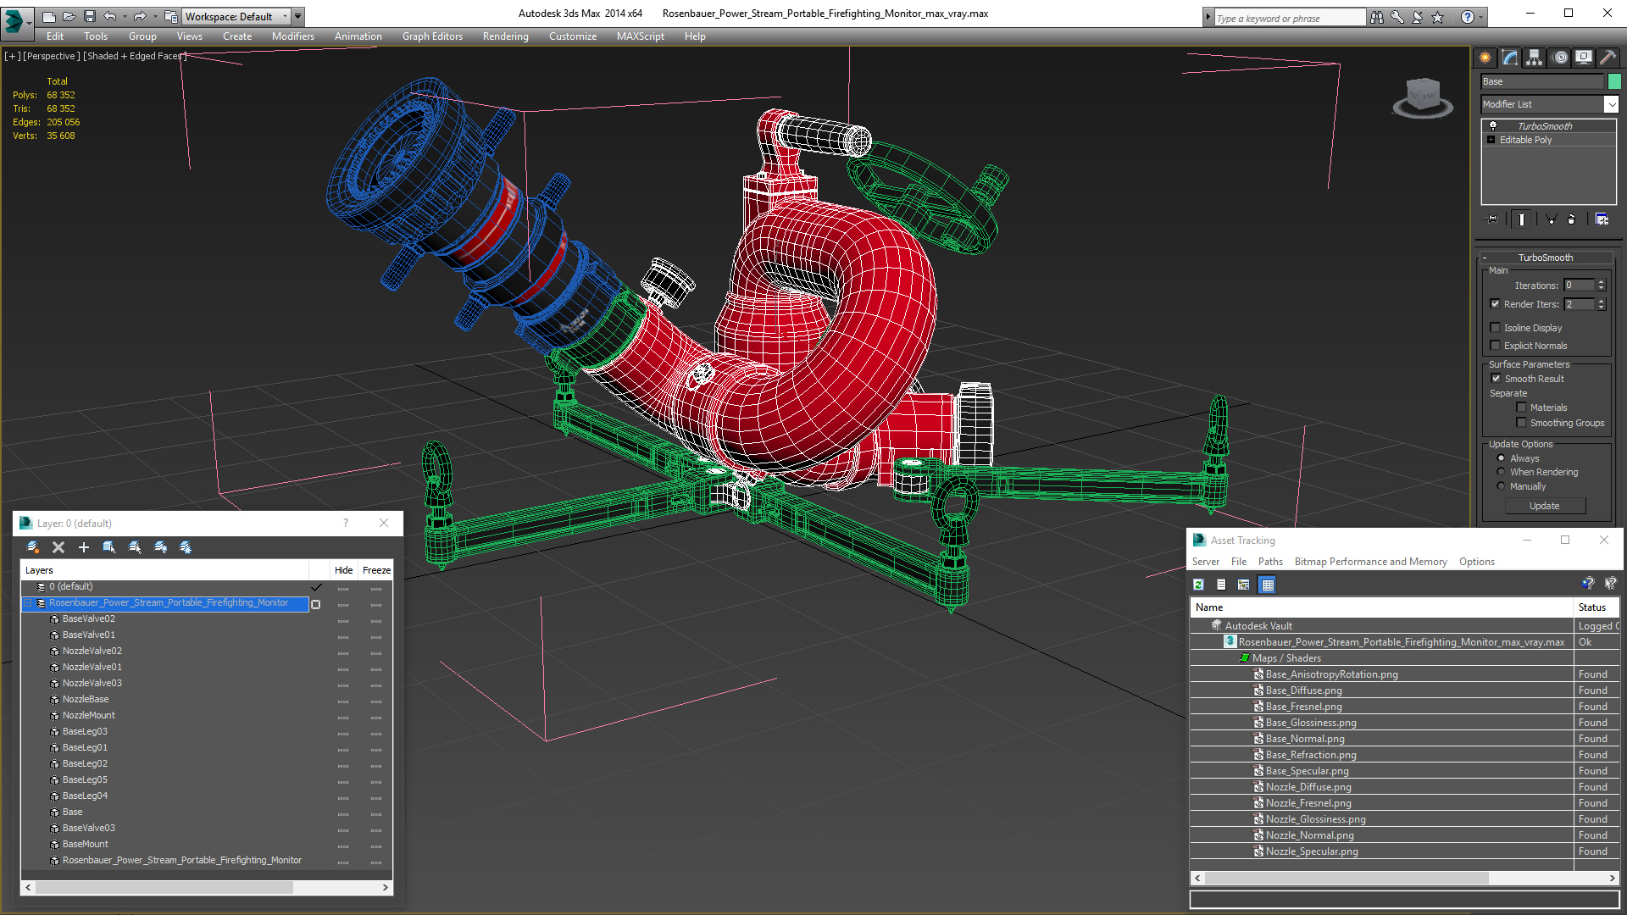1627x915 pixels.
Task: Click the search binoculars icon in title bar
Action: pyautogui.click(x=1377, y=17)
